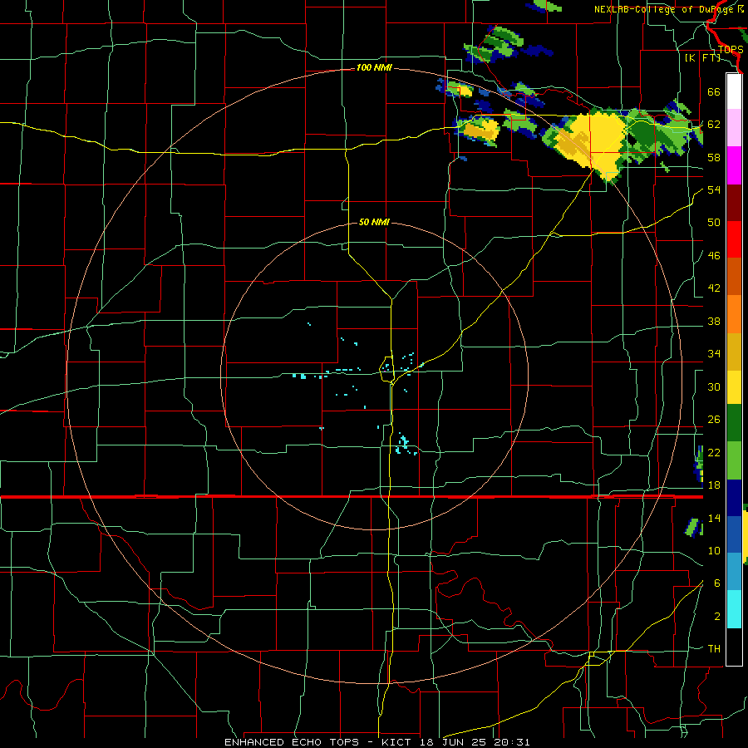Viewport: 748px width, 748px height.
Task: Select the "38" legend value
Action: pos(714,321)
